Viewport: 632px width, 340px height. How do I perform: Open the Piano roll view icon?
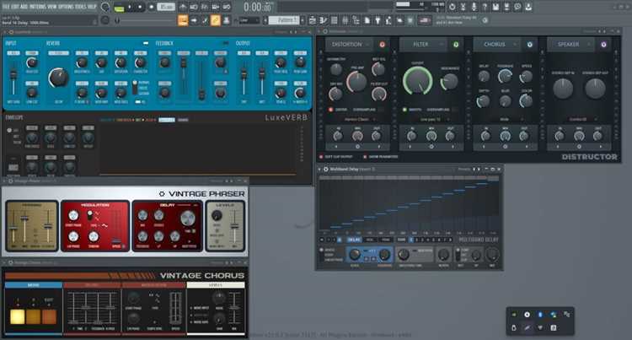[324, 20]
